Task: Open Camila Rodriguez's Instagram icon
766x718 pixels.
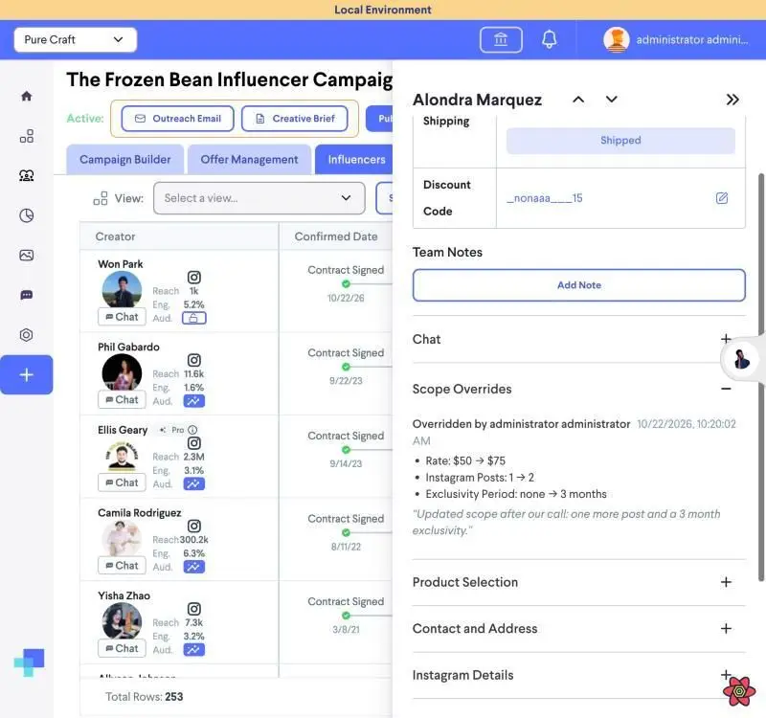Action: [x=194, y=526]
